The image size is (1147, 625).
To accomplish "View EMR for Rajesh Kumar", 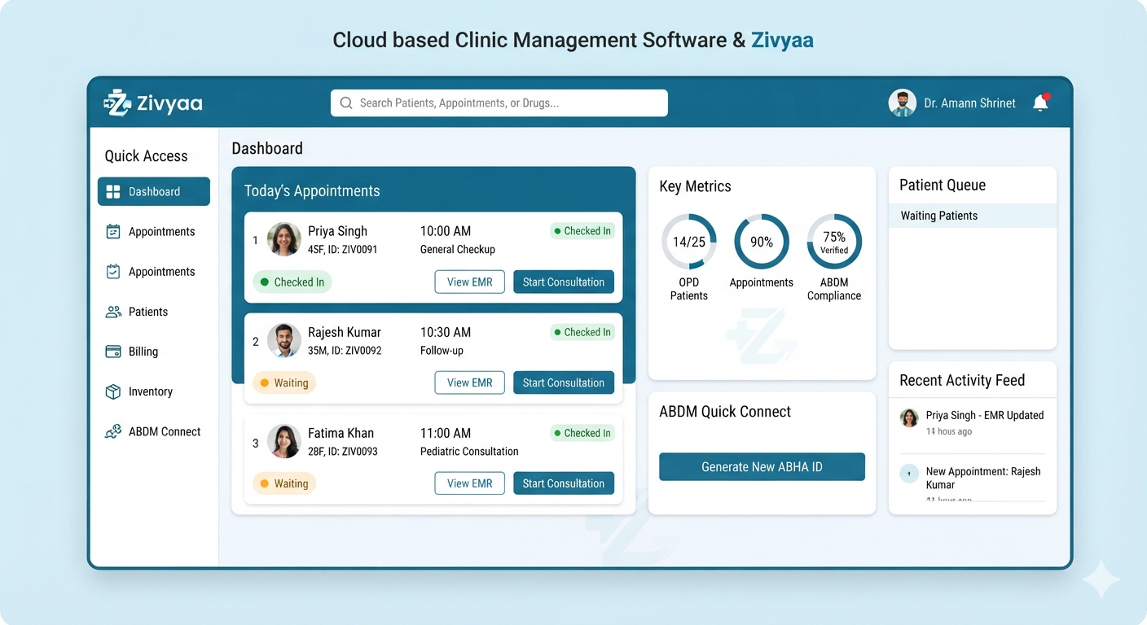I will [470, 382].
